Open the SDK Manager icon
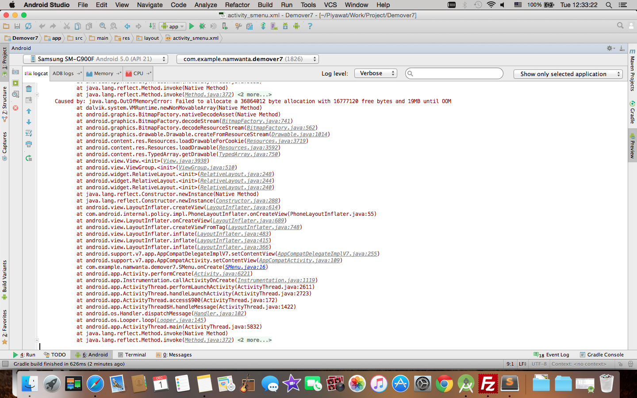This screenshot has width=637, height=398. click(x=285, y=26)
